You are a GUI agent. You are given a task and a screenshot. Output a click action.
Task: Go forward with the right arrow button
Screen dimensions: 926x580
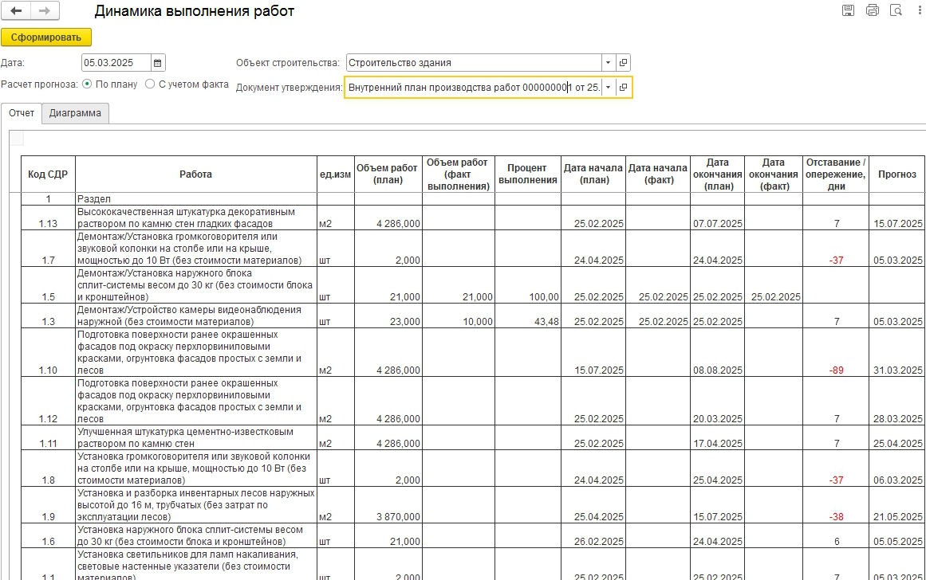click(x=45, y=10)
